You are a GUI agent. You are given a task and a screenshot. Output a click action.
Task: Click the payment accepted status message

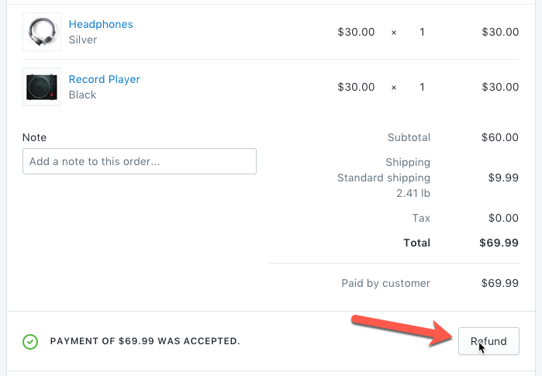tap(145, 341)
